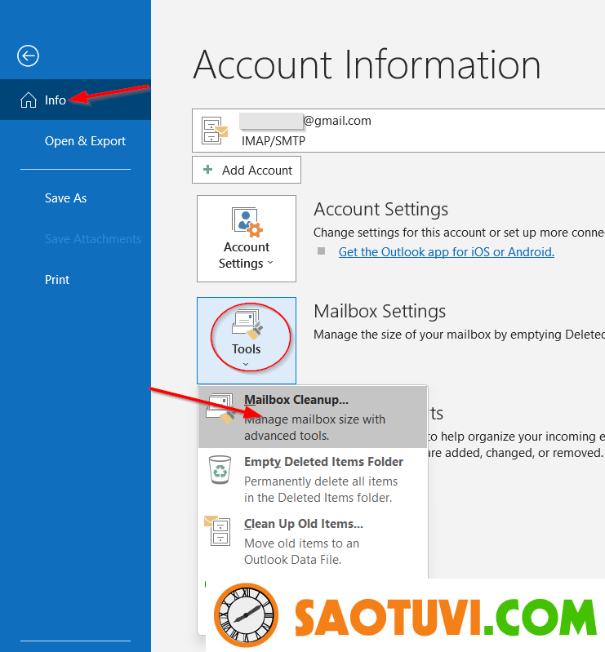The width and height of the screenshot is (605, 652).
Task: Select Save As in the sidebar
Action: point(65,198)
